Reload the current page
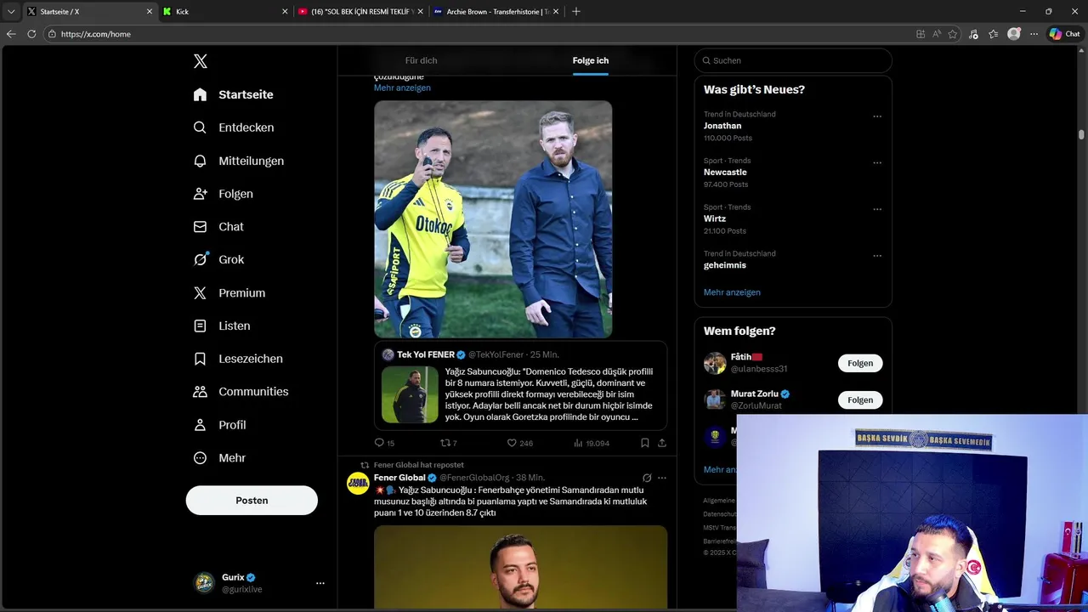 pos(31,34)
